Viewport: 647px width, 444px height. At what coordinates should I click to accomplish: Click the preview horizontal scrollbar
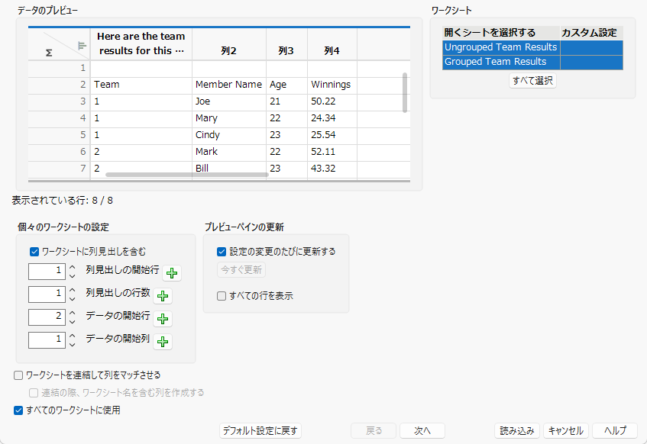point(186,175)
